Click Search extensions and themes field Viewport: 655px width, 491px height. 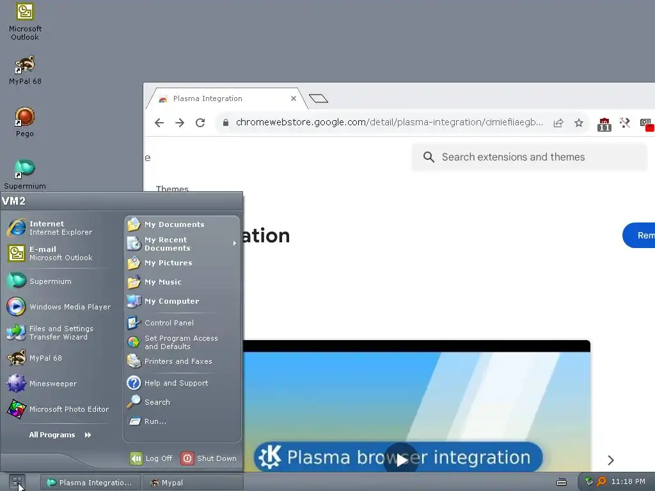(x=529, y=157)
